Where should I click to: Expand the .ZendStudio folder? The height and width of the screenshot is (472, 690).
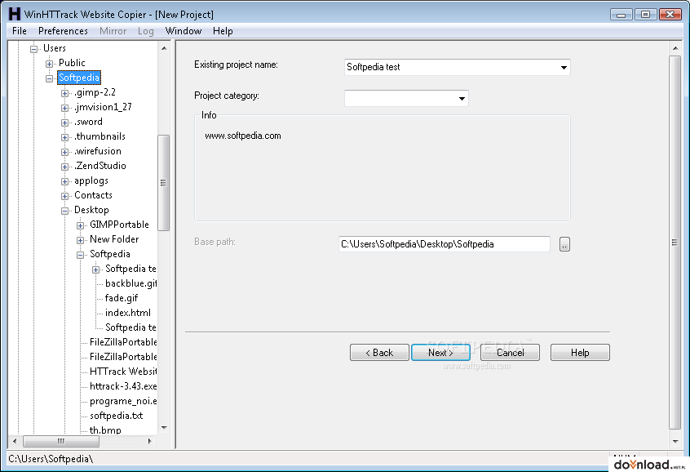64,167
